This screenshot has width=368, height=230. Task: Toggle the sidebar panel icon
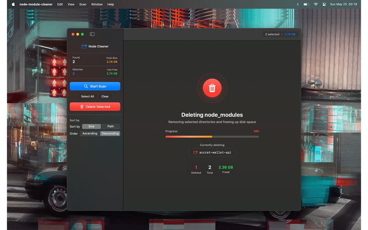click(92, 34)
